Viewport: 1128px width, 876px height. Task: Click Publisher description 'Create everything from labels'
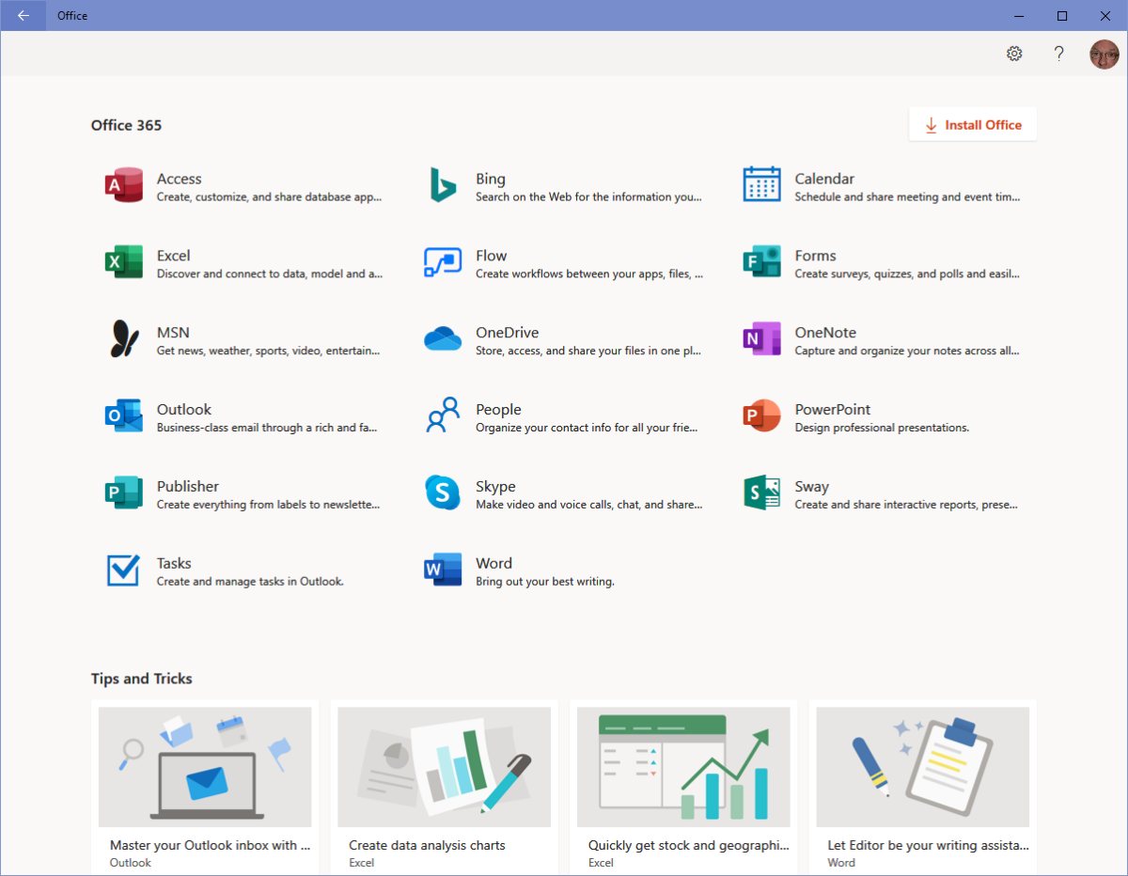click(269, 505)
